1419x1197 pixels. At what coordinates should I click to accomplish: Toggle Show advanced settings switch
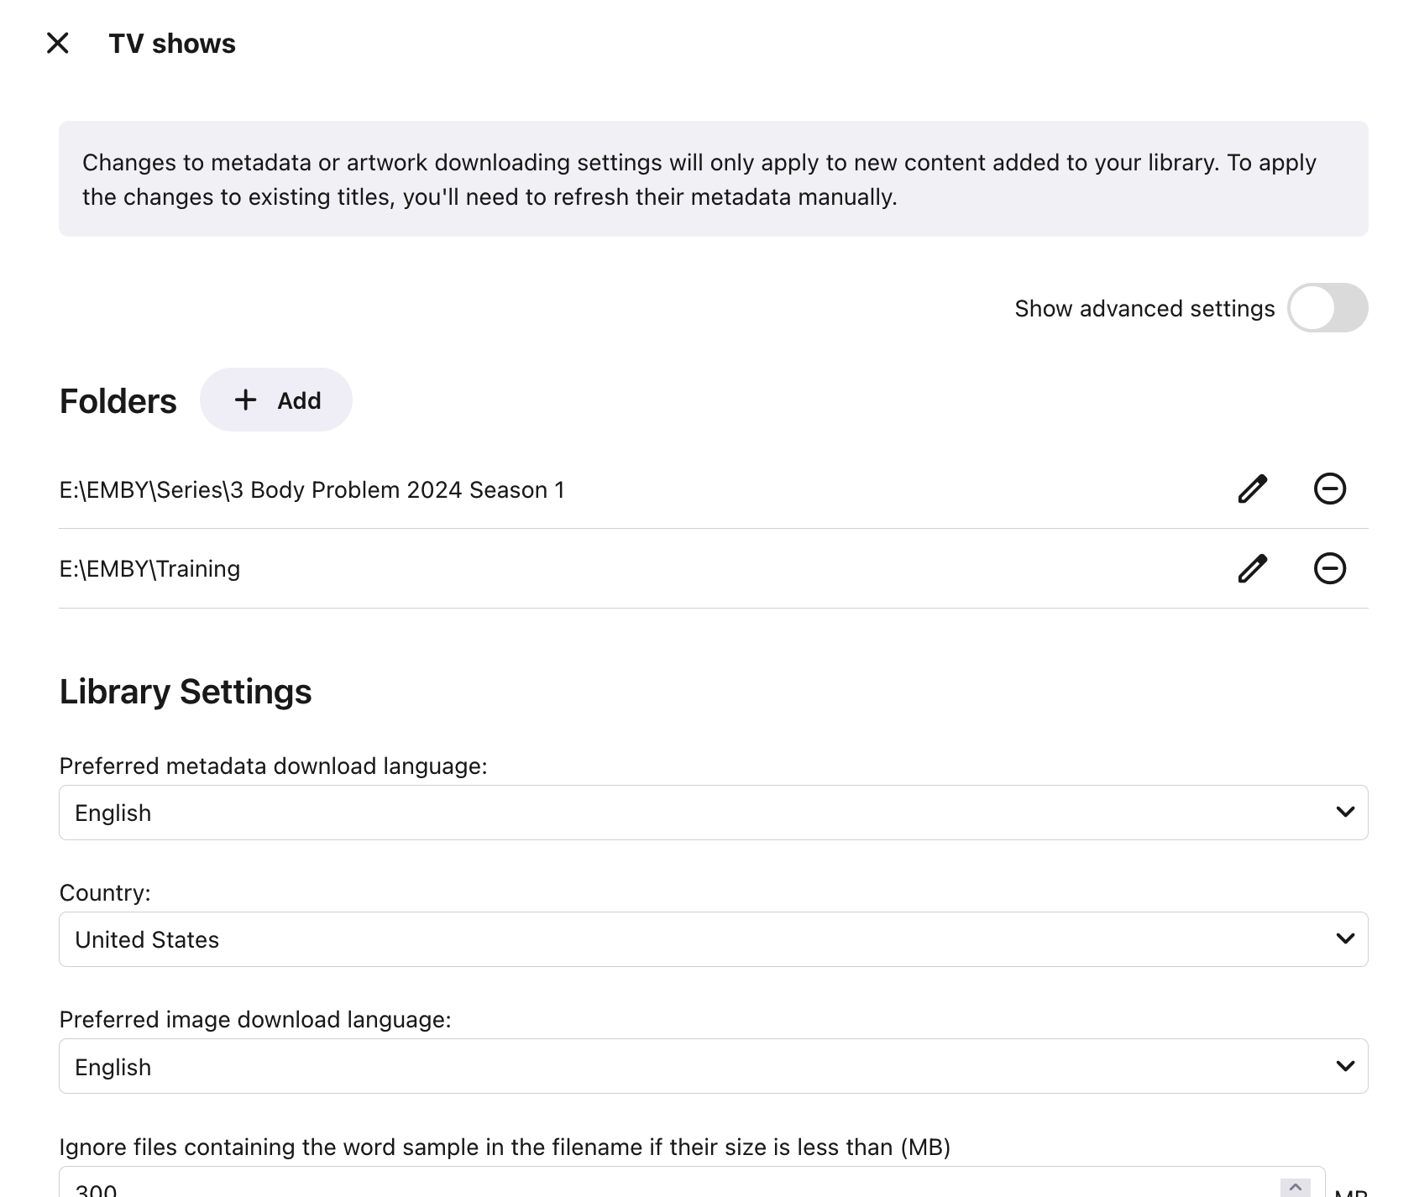pyautogui.click(x=1327, y=308)
